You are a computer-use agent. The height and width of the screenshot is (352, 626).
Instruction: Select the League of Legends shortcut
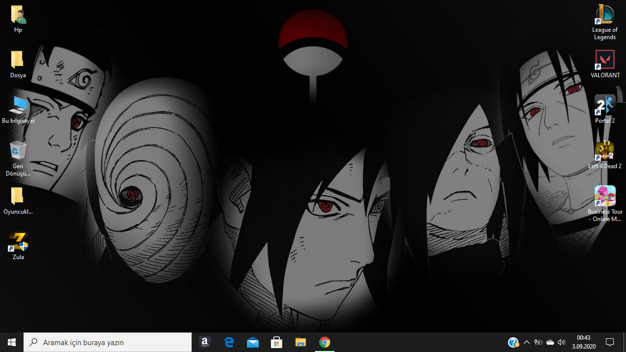point(605,22)
